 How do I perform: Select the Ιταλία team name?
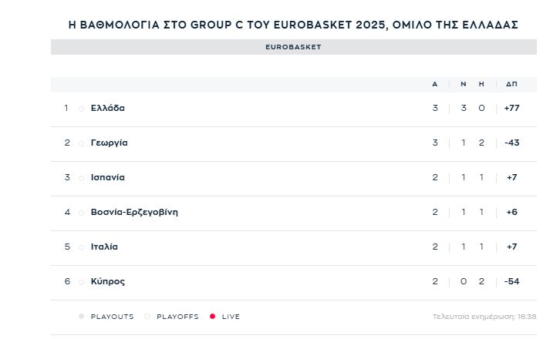click(x=104, y=247)
